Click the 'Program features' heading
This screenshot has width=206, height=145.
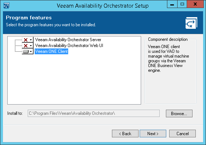(29, 17)
